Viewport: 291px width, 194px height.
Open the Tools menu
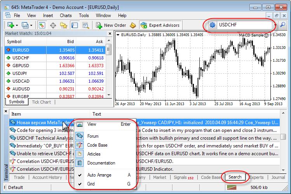(x=84, y=16)
